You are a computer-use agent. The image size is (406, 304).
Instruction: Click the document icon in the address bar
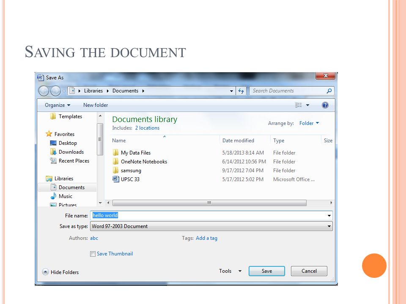click(72, 91)
